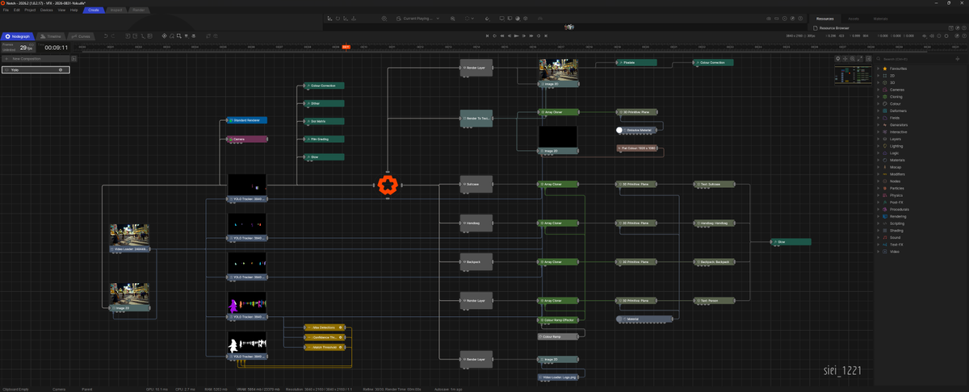
Task: Switch to the Timeline tab
Action: coord(51,36)
